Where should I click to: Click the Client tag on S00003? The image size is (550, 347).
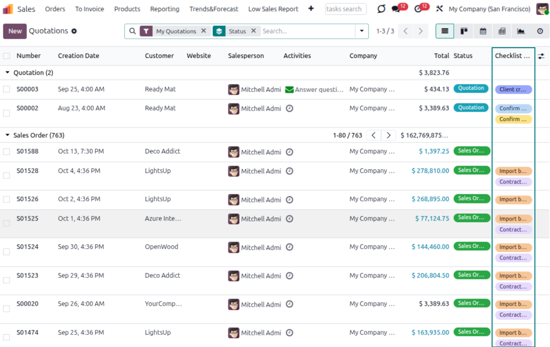(x=513, y=90)
